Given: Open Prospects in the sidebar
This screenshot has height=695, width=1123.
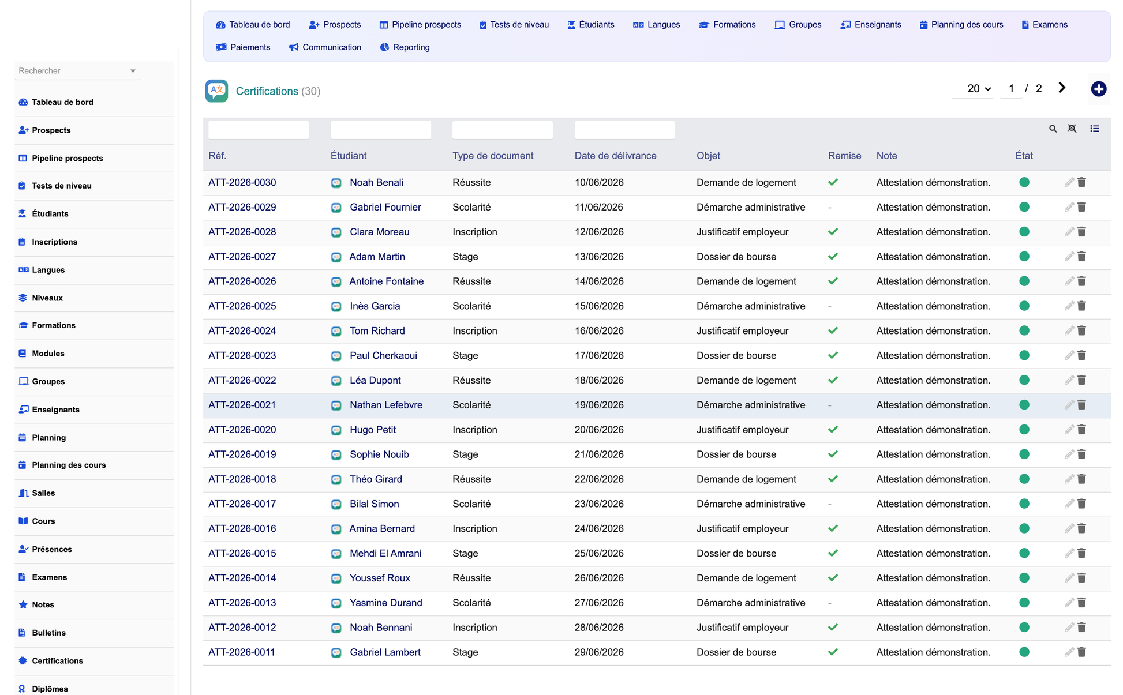Looking at the screenshot, I should click(94, 130).
